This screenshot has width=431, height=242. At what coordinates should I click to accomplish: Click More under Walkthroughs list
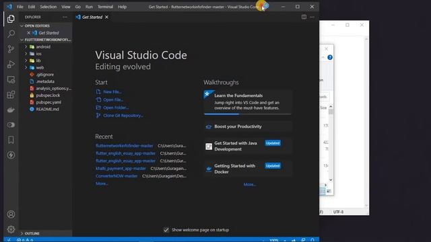pos(250,184)
